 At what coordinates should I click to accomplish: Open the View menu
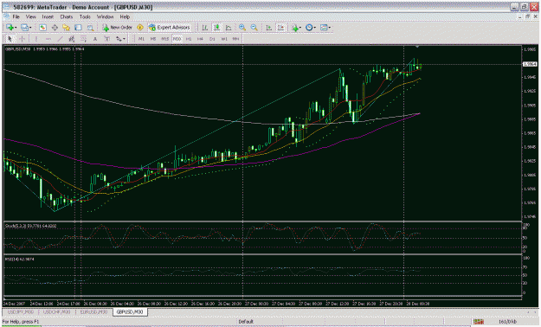30,16
